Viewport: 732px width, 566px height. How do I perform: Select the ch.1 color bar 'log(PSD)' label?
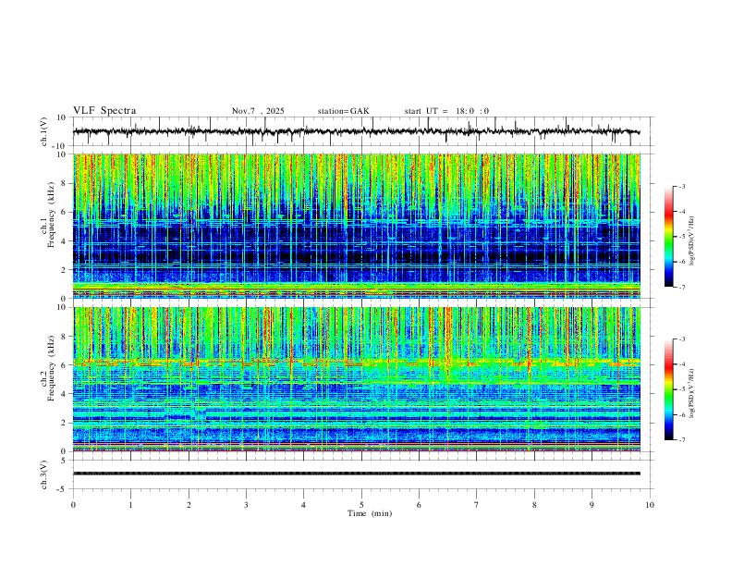(691, 241)
